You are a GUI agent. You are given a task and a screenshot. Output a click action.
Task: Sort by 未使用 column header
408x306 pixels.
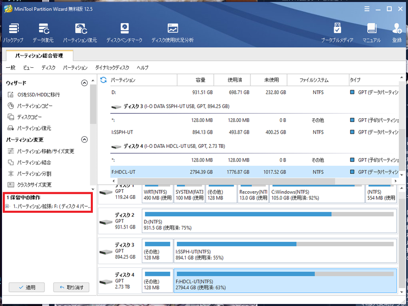click(x=269, y=80)
